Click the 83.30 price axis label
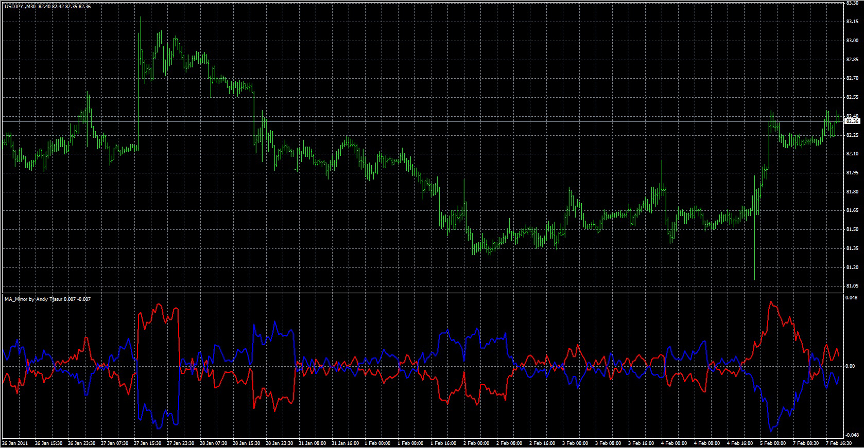 point(852,3)
